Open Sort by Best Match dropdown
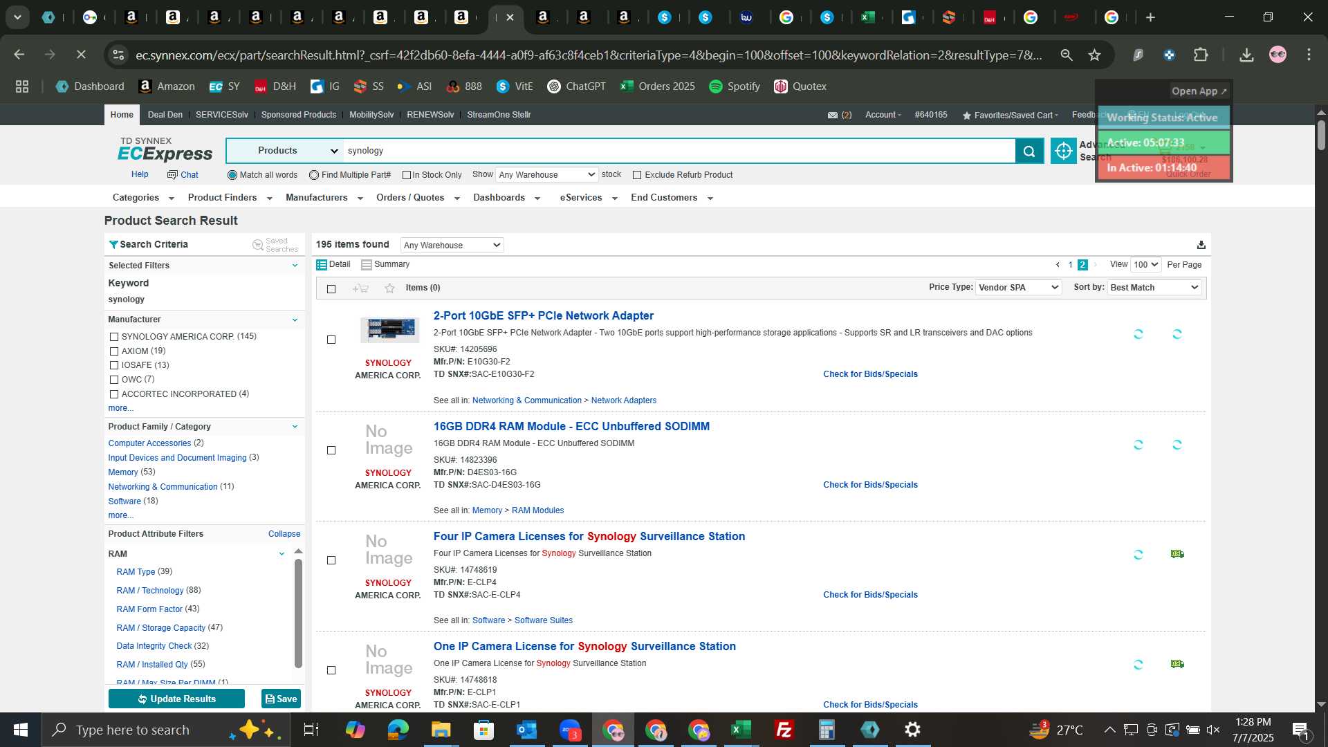The height and width of the screenshot is (747, 1328). (1154, 288)
